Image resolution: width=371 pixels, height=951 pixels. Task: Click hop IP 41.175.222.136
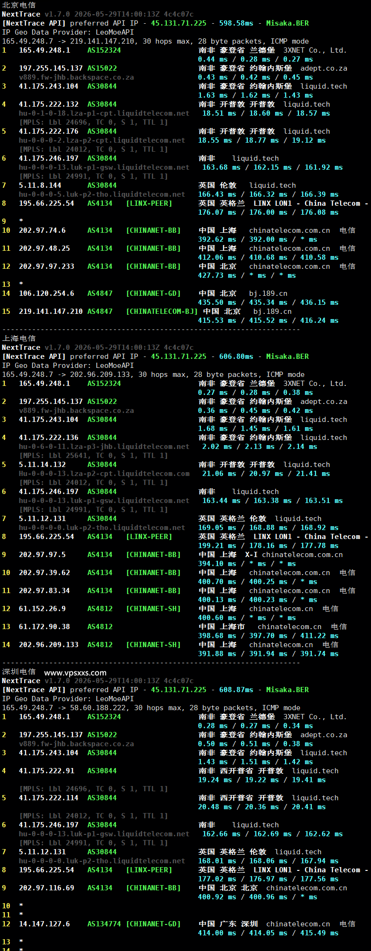[49, 438]
